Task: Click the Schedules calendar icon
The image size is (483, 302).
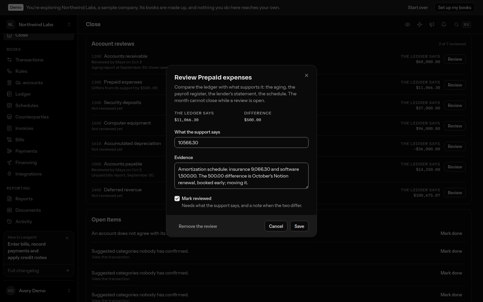Action: pyautogui.click(x=9, y=105)
